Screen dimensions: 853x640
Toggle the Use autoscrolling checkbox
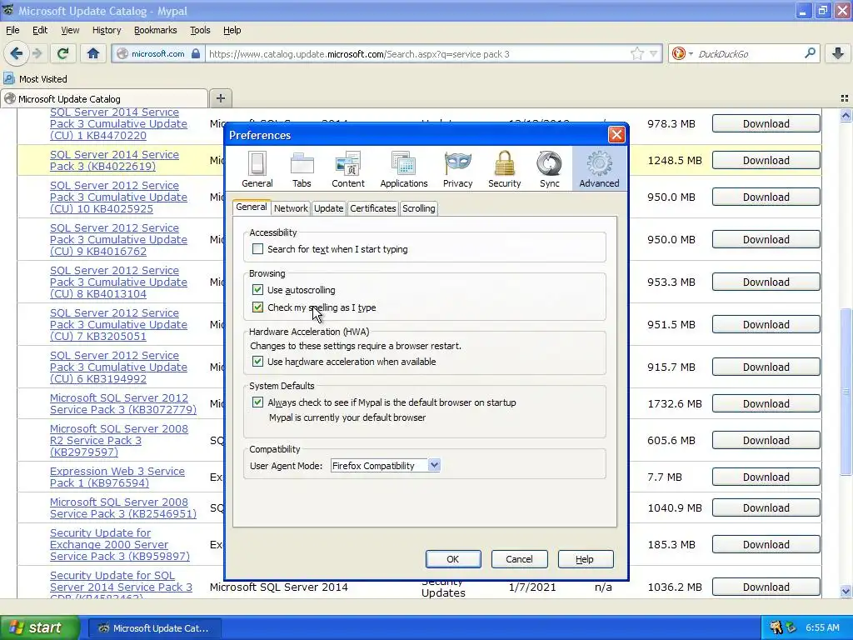(x=257, y=289)
